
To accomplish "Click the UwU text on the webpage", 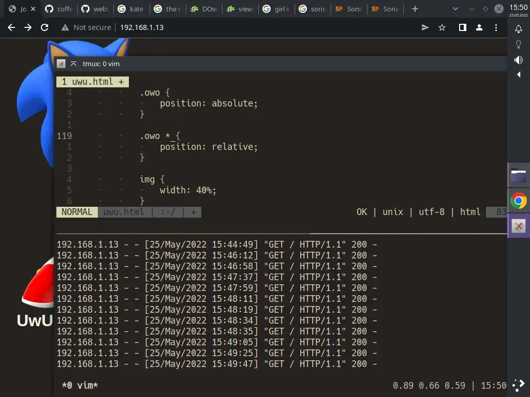I will [x=35, y=320].
